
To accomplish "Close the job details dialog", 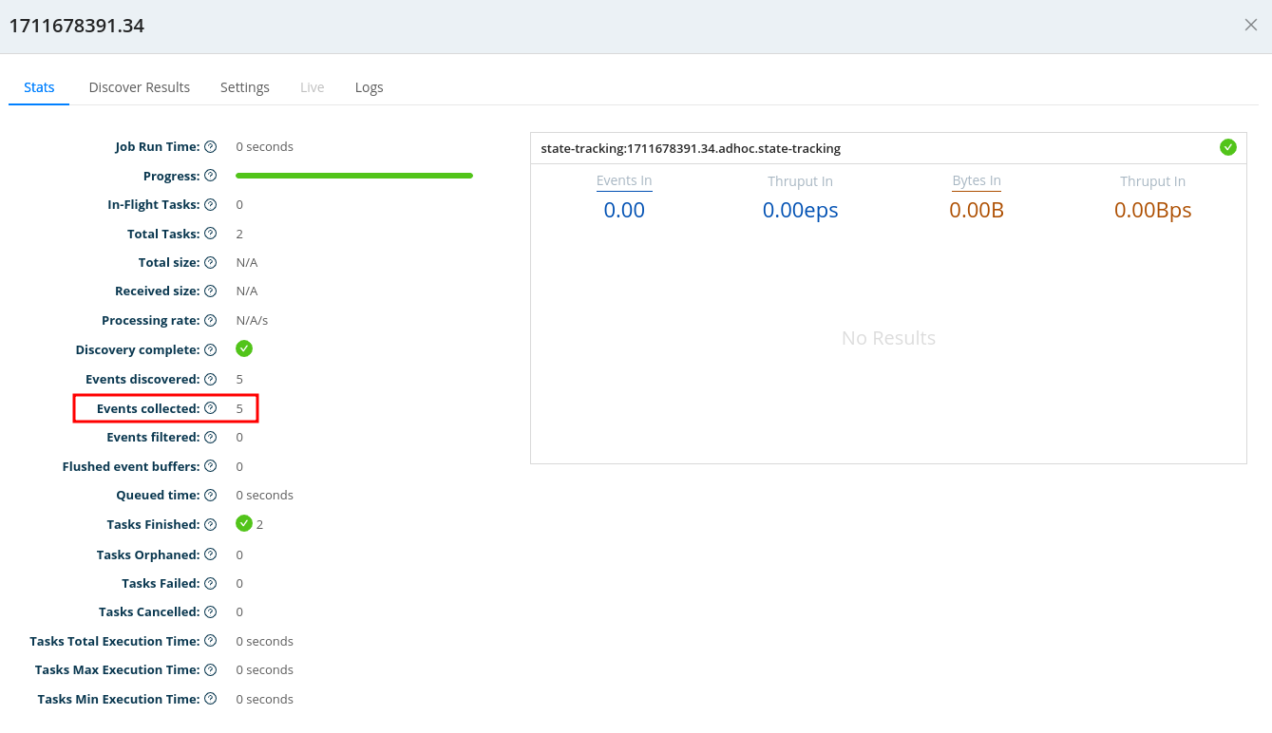I will 1250,26.
